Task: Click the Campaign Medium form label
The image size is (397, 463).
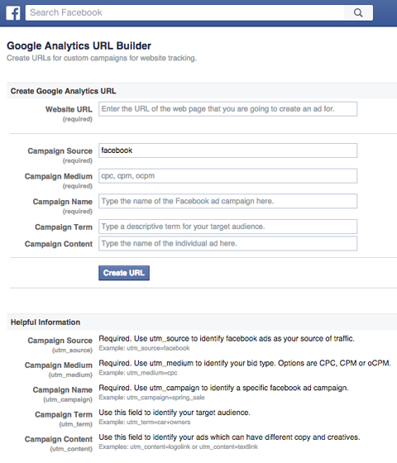Action: pyautogui.click(x=59, y=176)
